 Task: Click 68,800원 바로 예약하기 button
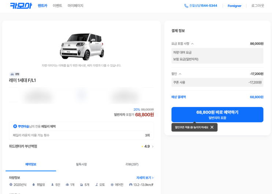point(217,115)
